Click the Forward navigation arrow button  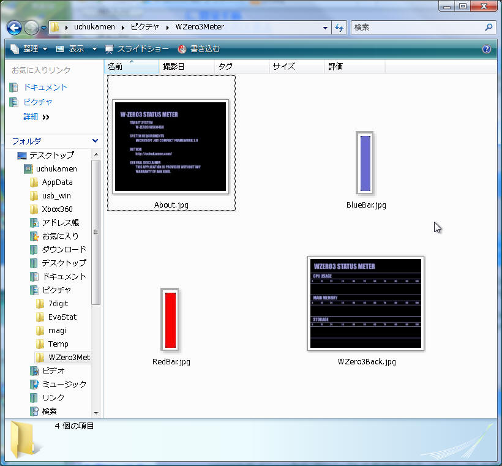31,28
